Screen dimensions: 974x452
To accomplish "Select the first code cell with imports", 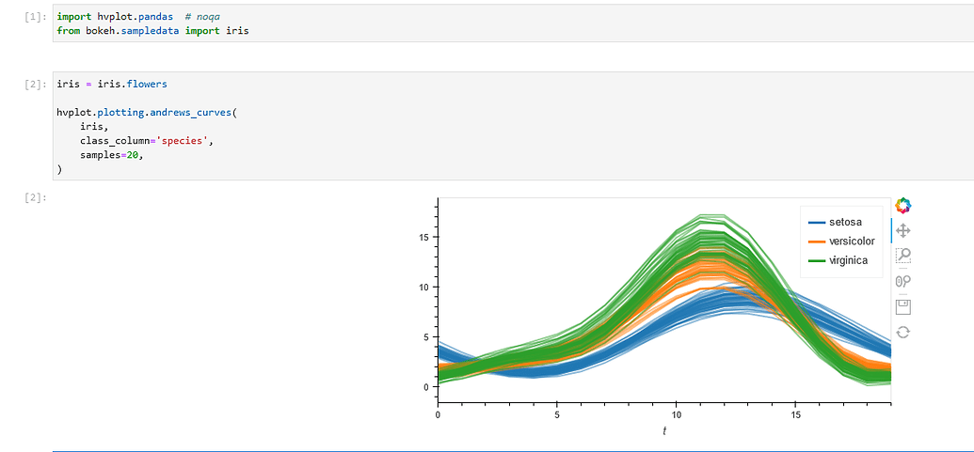I will [513, 23].
